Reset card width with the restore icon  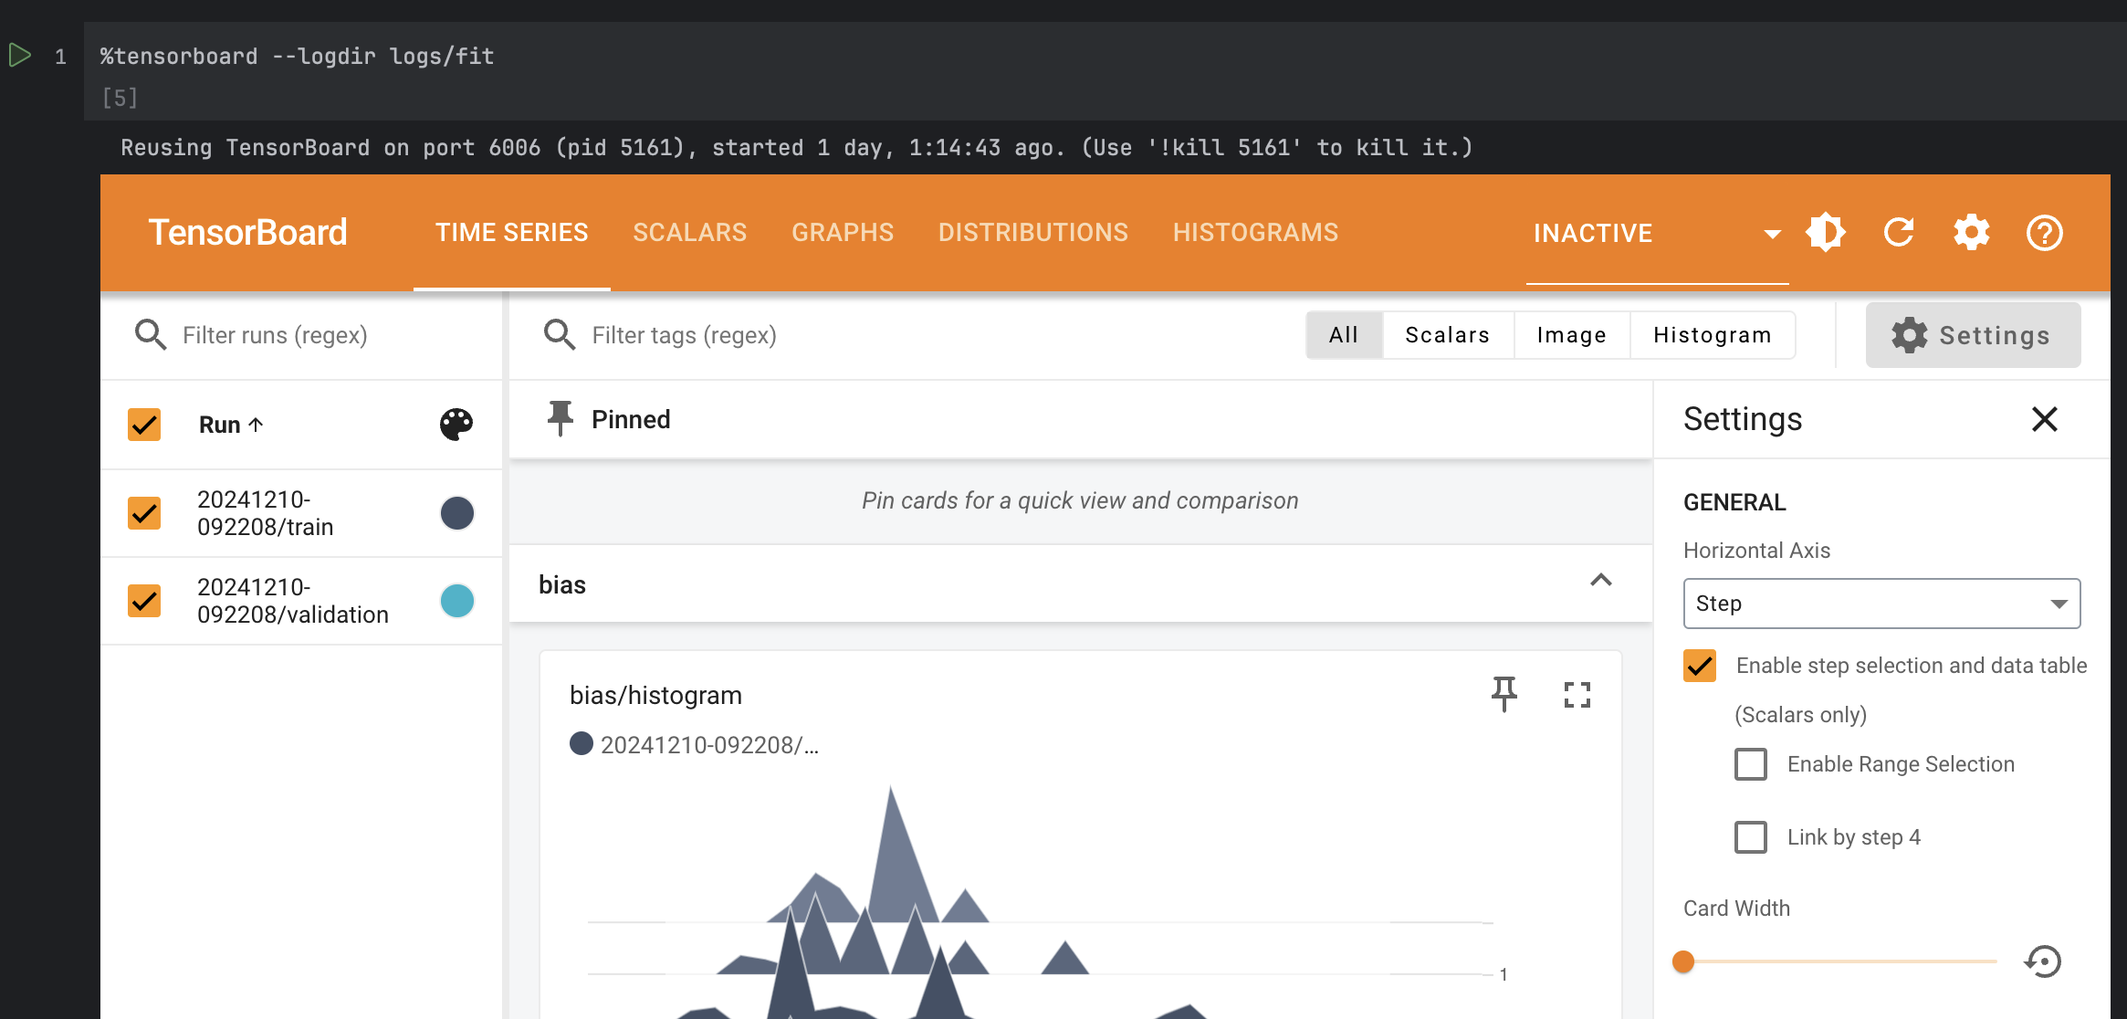2043,961
